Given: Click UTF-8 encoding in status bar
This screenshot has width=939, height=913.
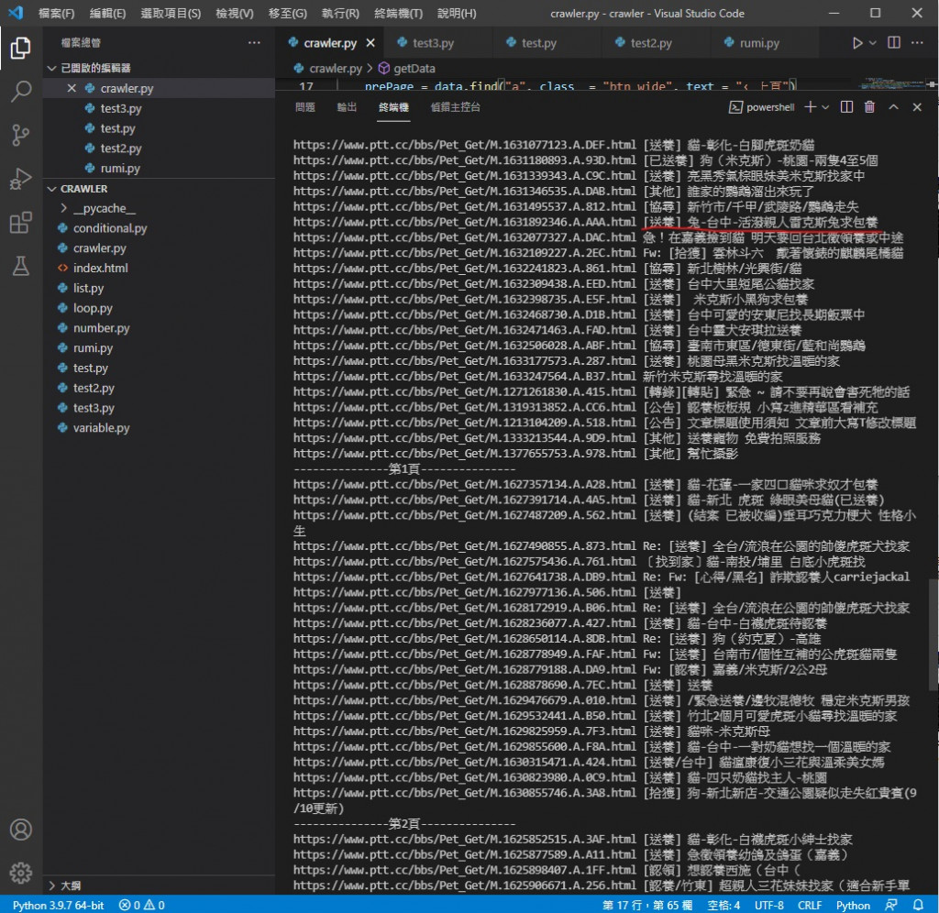Looking at the screenshot, I should tap(769, 905).
